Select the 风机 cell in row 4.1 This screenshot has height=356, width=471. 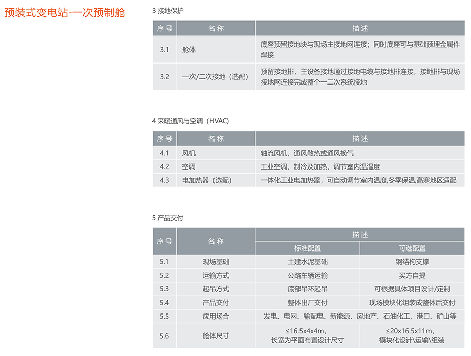189,153
